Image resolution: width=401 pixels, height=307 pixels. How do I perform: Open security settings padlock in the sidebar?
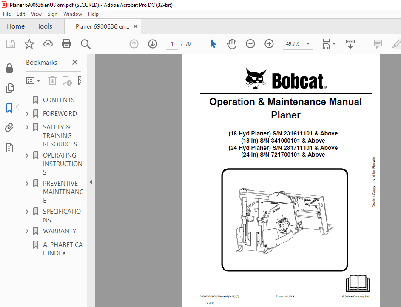point(9,68)
